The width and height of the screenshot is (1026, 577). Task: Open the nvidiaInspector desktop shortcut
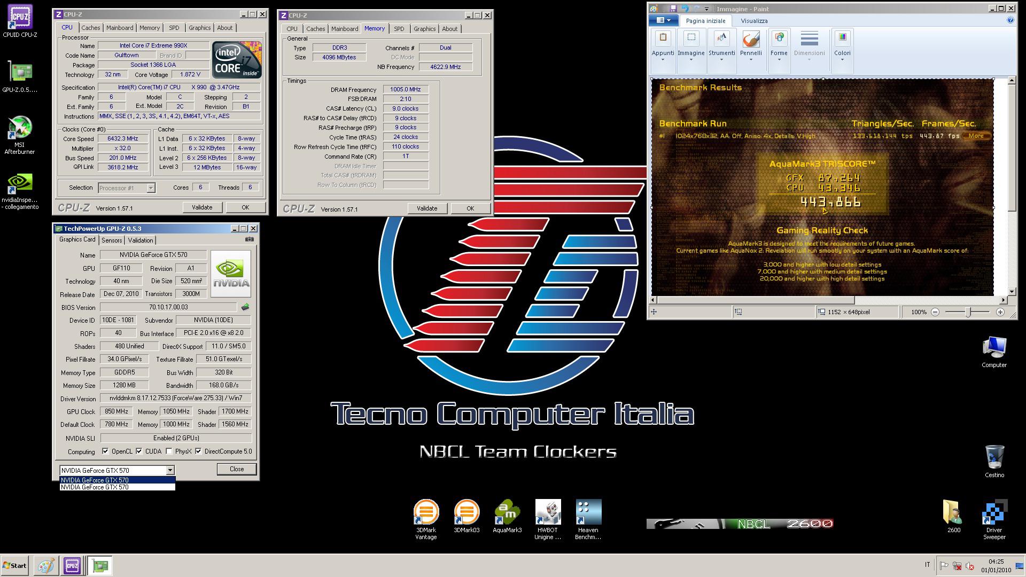20,191
